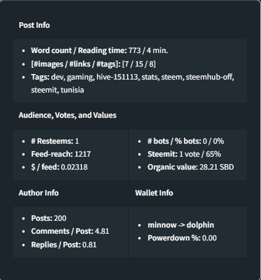
Task: Click the Organic value 28.21 SBD entry
Action: tap(191, 167)
